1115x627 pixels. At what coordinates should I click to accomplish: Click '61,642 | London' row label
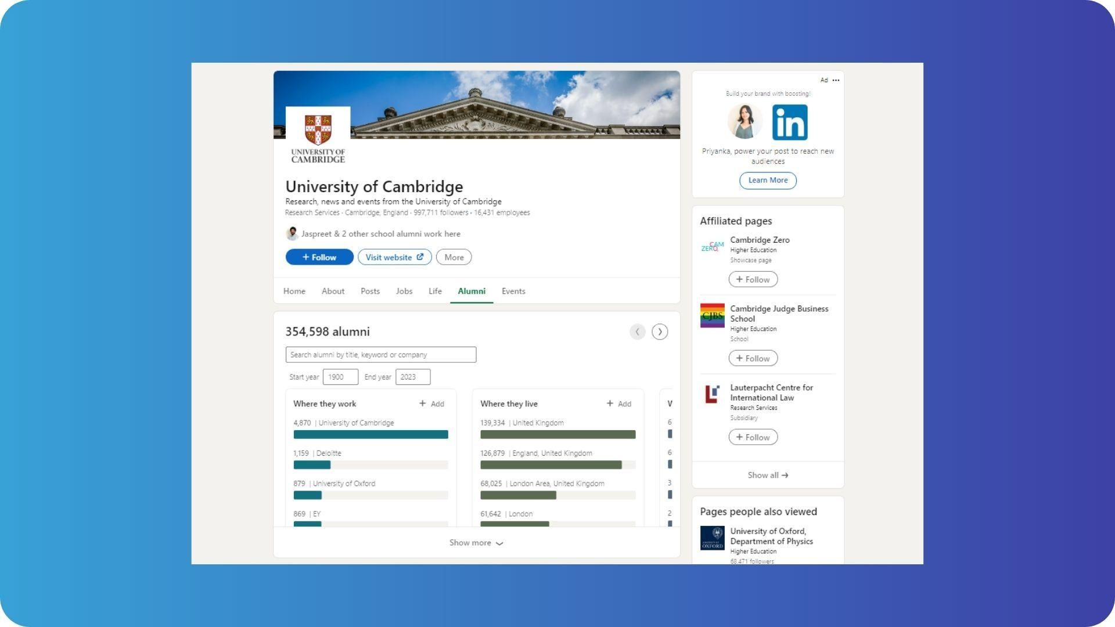tap(506, 514)
